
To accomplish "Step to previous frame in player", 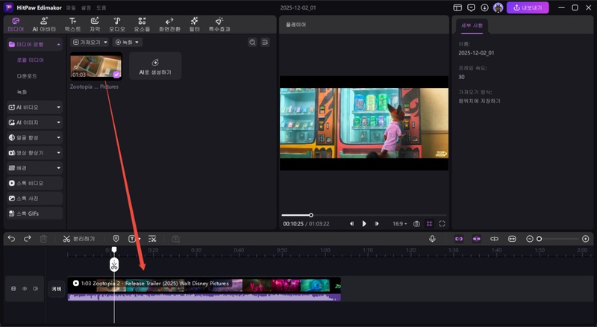I will coord(351,224).
